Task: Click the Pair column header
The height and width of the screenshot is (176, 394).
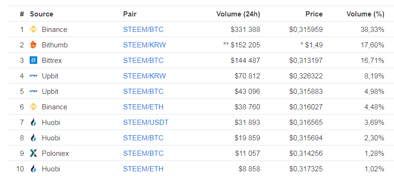Action: 129,14
